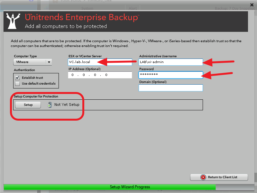Image resolution: width=257 pixels, height=193 pixels.
Task: Click the Unitrends wizard logo icon
Action: pos(13,21)
